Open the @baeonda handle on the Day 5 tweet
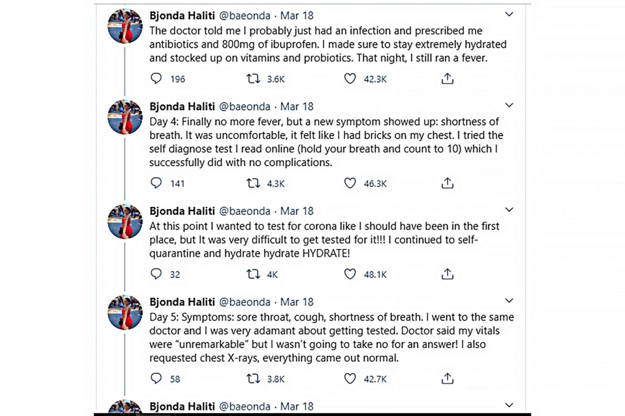The width and height of the screenshot is (625, 416). (245, 302)
